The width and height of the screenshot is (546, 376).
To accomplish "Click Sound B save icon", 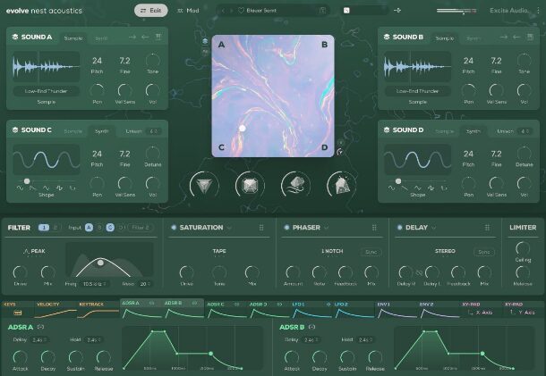I will click(x=530, y=37).
